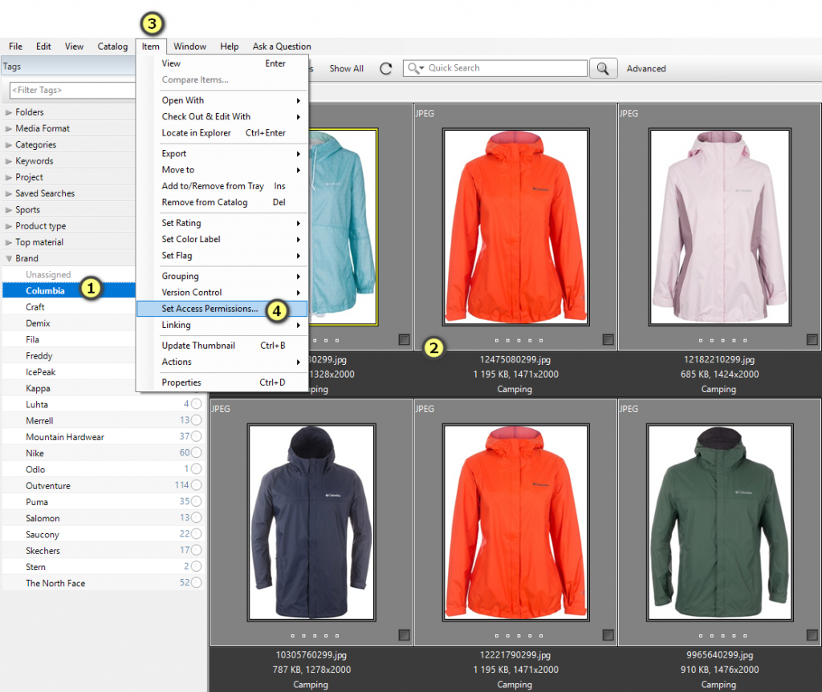Toggle the circle next to The North Face

[196, 583]
